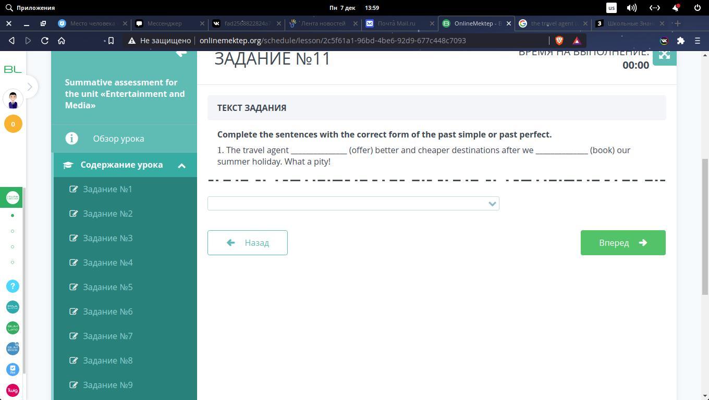Screen dimensions: 709x400
Task: Open the Twig icon in left sidebar
Action: point(13,390)
